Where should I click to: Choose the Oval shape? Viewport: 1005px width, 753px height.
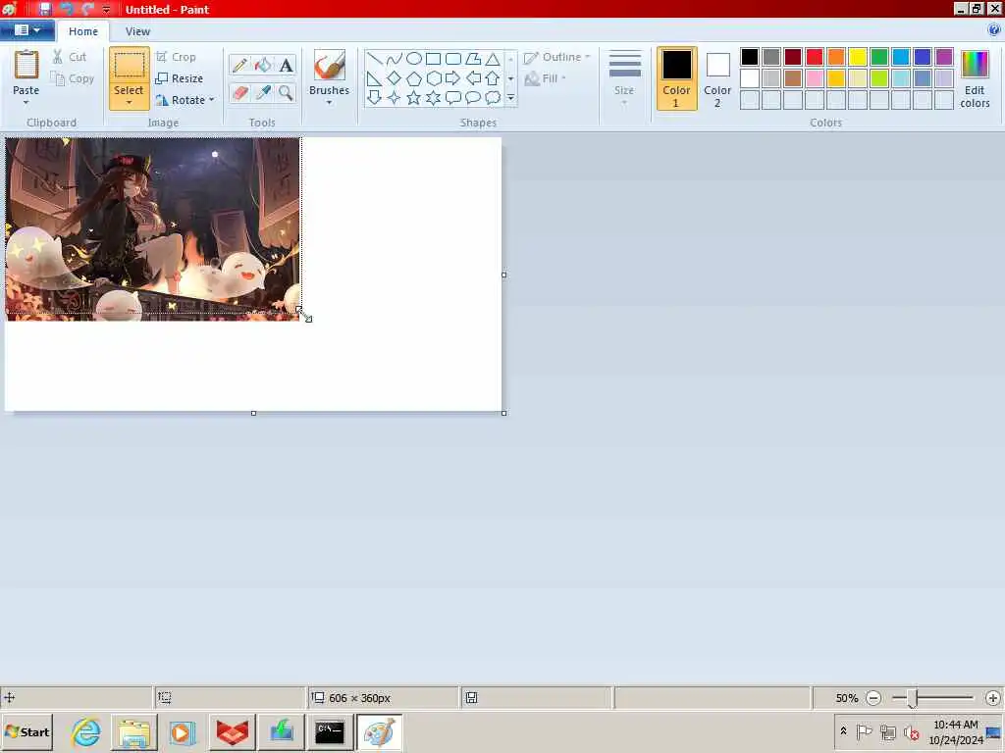(414, 59)
